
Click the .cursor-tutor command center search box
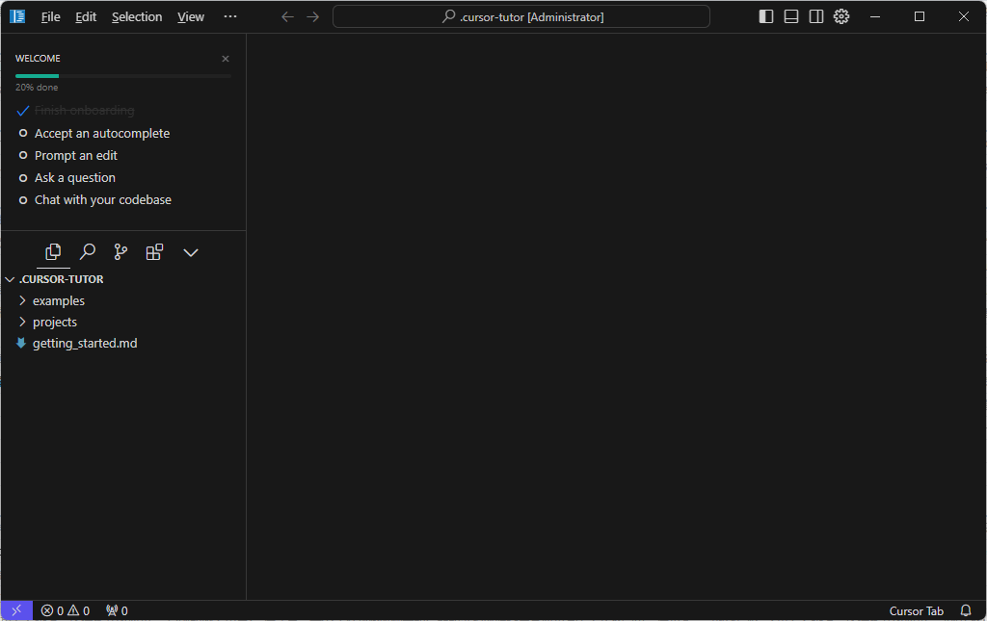pyautogui.click(x=521, y=16)
